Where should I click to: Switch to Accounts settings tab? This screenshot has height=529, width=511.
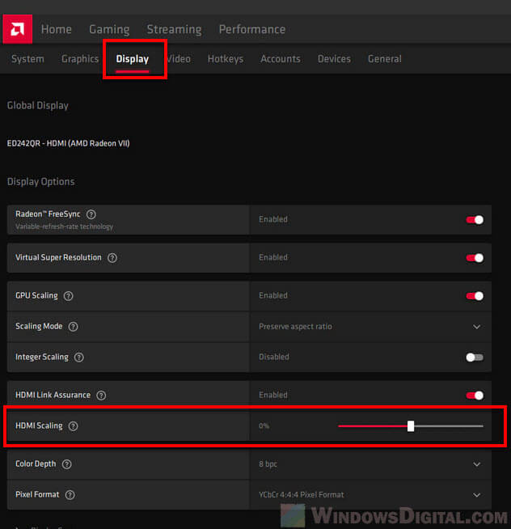click(281, 59)
